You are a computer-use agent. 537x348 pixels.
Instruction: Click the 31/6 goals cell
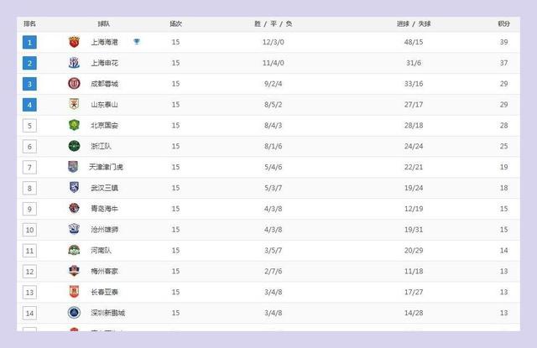tap(414, 63)
